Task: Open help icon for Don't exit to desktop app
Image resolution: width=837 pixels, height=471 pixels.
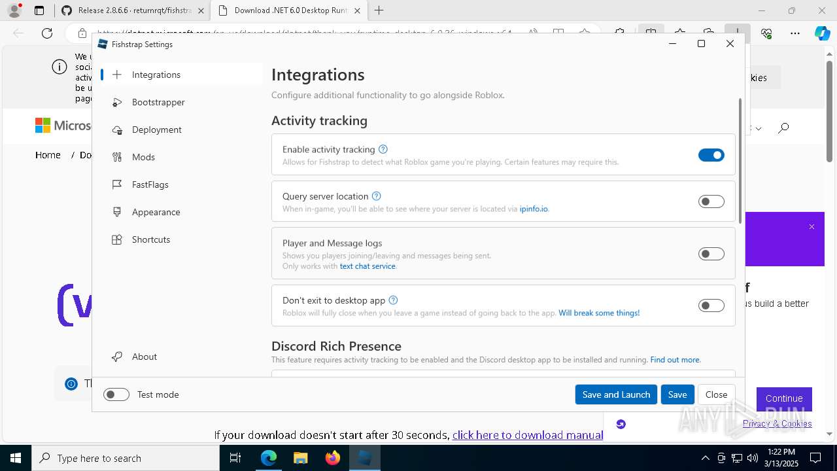Action: [x=393, y=300]
